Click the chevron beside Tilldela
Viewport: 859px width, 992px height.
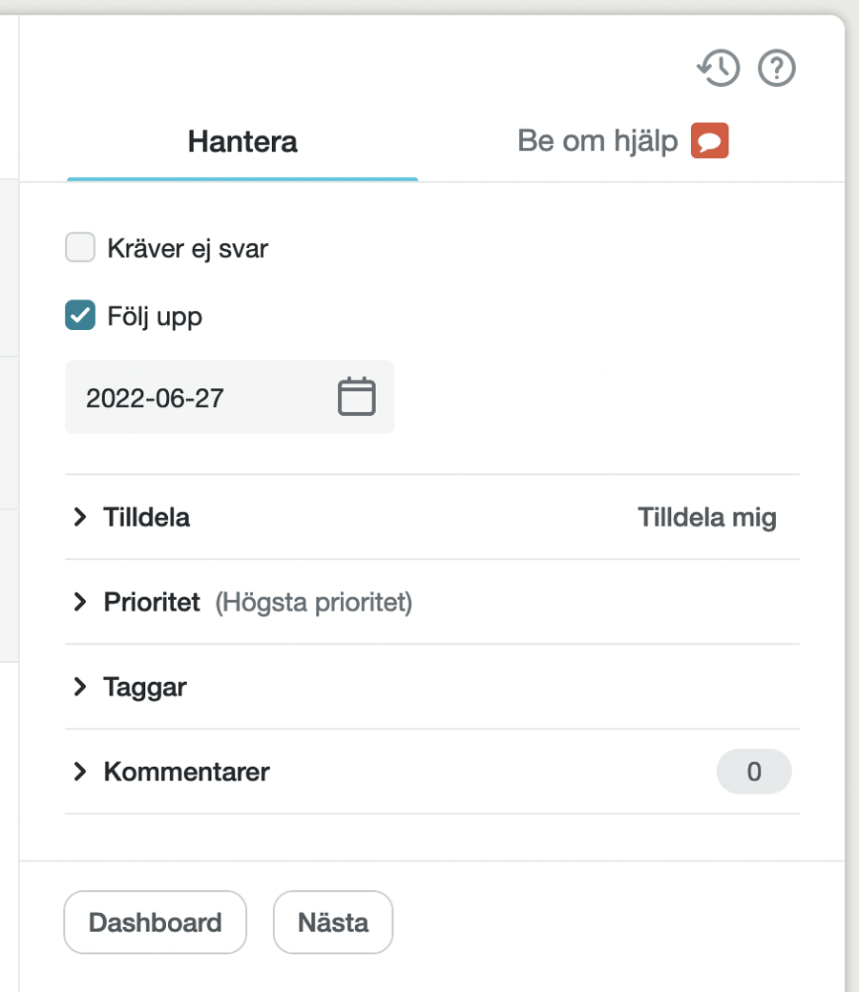tap(80, 517)
